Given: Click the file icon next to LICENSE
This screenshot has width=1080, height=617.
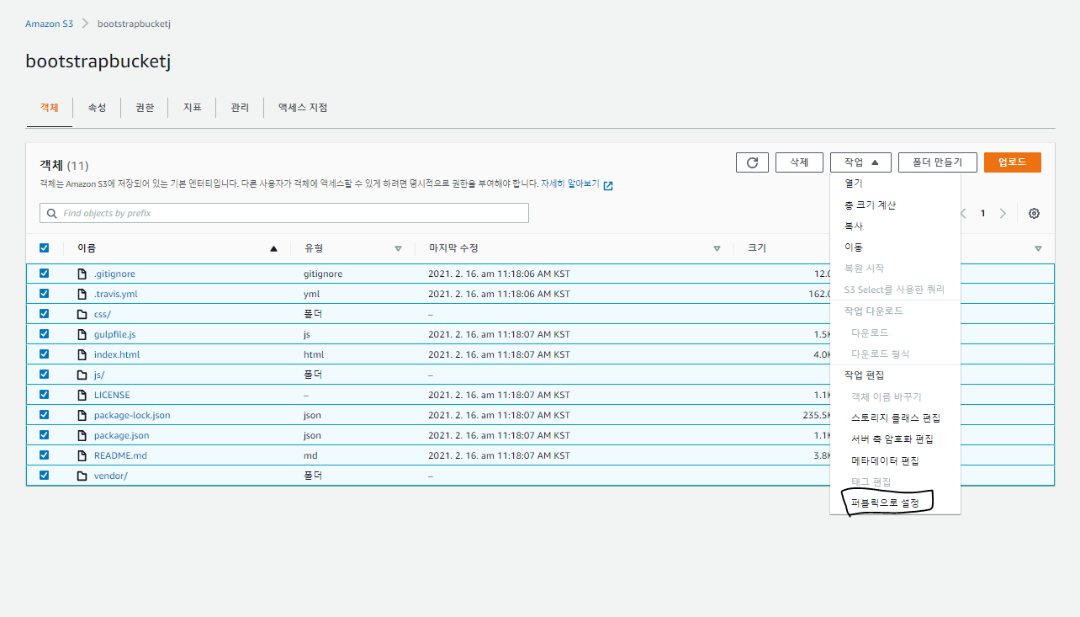Looking at the screenshot, I should 82,395.
